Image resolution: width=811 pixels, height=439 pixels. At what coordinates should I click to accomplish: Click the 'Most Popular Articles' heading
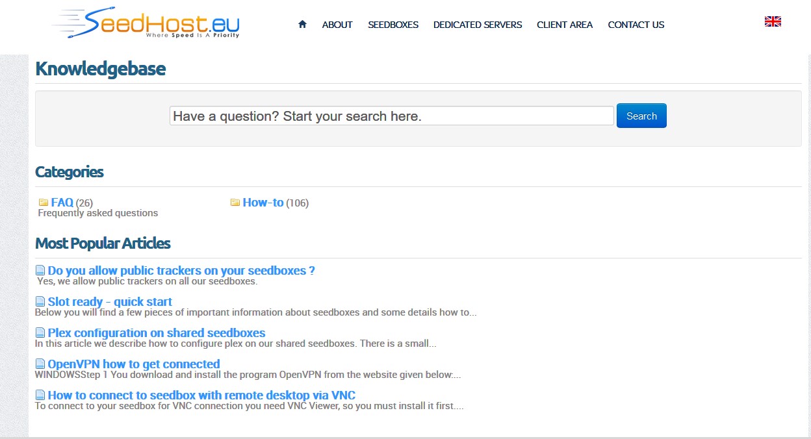(103, 244)
